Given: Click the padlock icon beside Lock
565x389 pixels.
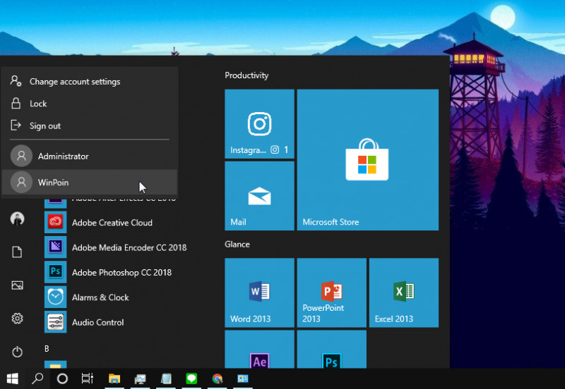Looking at the screenshot, I should [16, 103].
